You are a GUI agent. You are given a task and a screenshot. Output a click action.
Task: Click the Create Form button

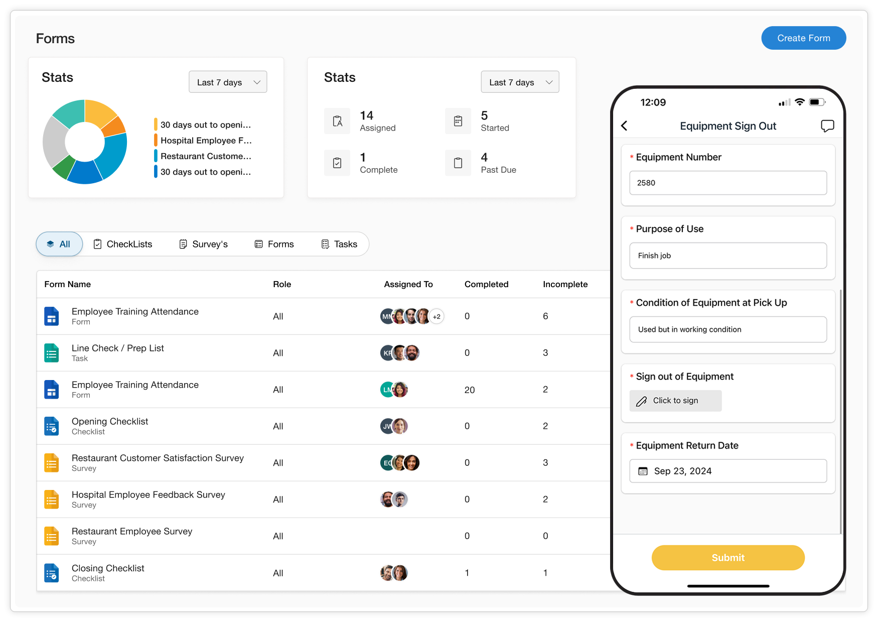(x=803, y=38)
